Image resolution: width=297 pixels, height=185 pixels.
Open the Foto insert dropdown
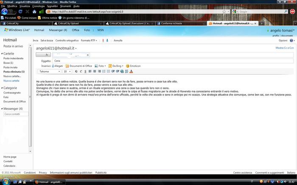100,66
